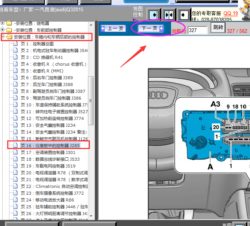Open 页 6：后右车门控制器 J389

(46, 78)
